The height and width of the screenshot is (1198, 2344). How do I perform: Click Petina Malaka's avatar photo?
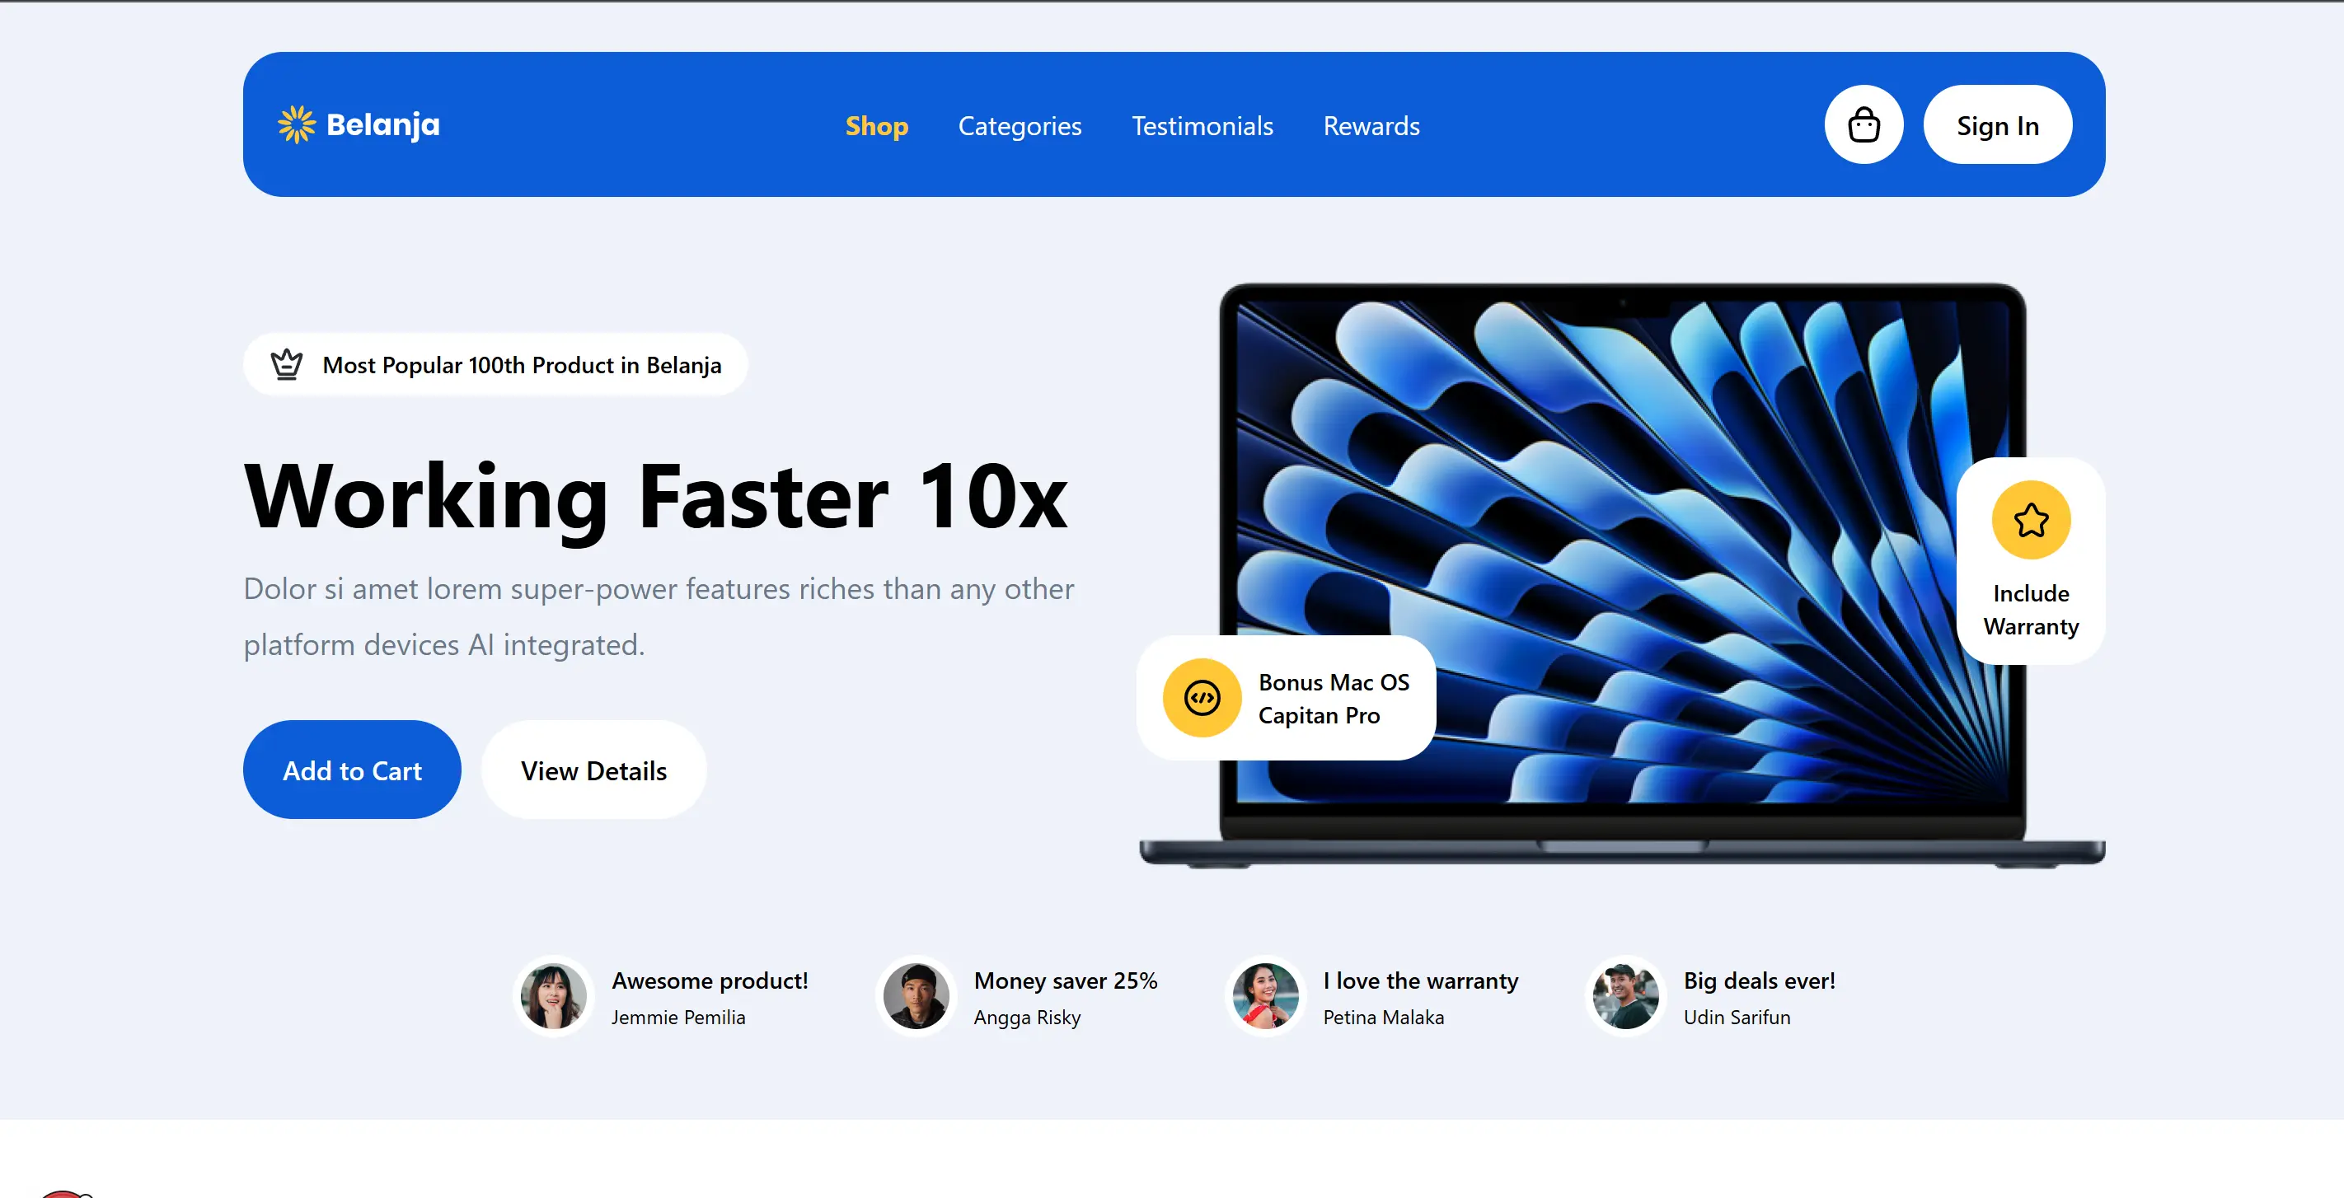pos(1265,996)
